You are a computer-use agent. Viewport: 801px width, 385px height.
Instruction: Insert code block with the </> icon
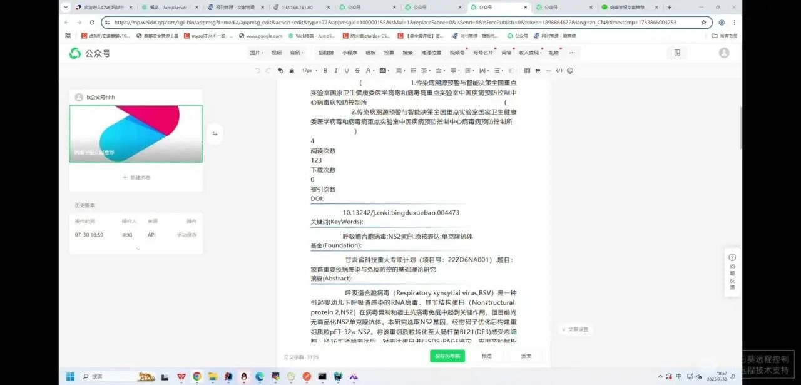click(559, 71)
